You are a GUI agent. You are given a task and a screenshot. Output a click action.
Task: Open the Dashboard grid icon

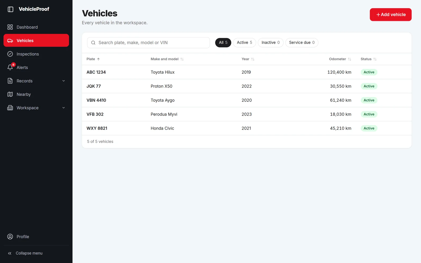point(10,27)
